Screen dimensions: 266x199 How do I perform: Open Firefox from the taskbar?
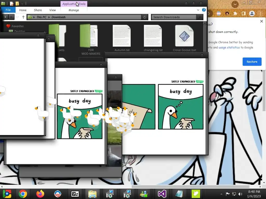pyautogui.click(x=40, y=194)
